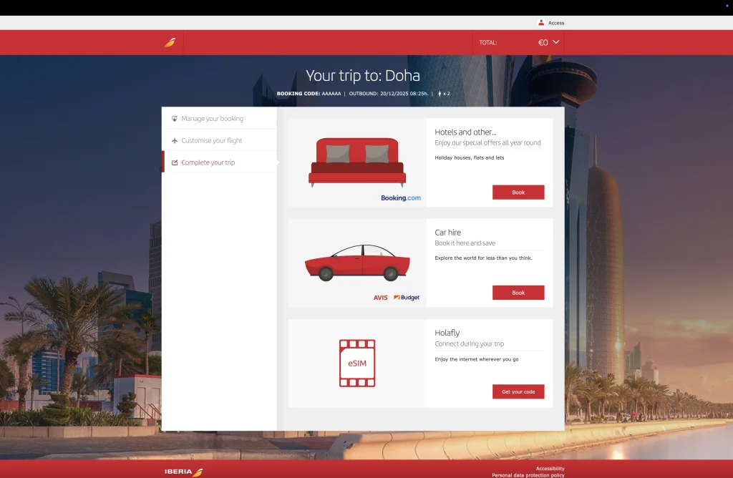
Task: Click Enjoy the internet wherever you go text
Action: pos(476,359)
